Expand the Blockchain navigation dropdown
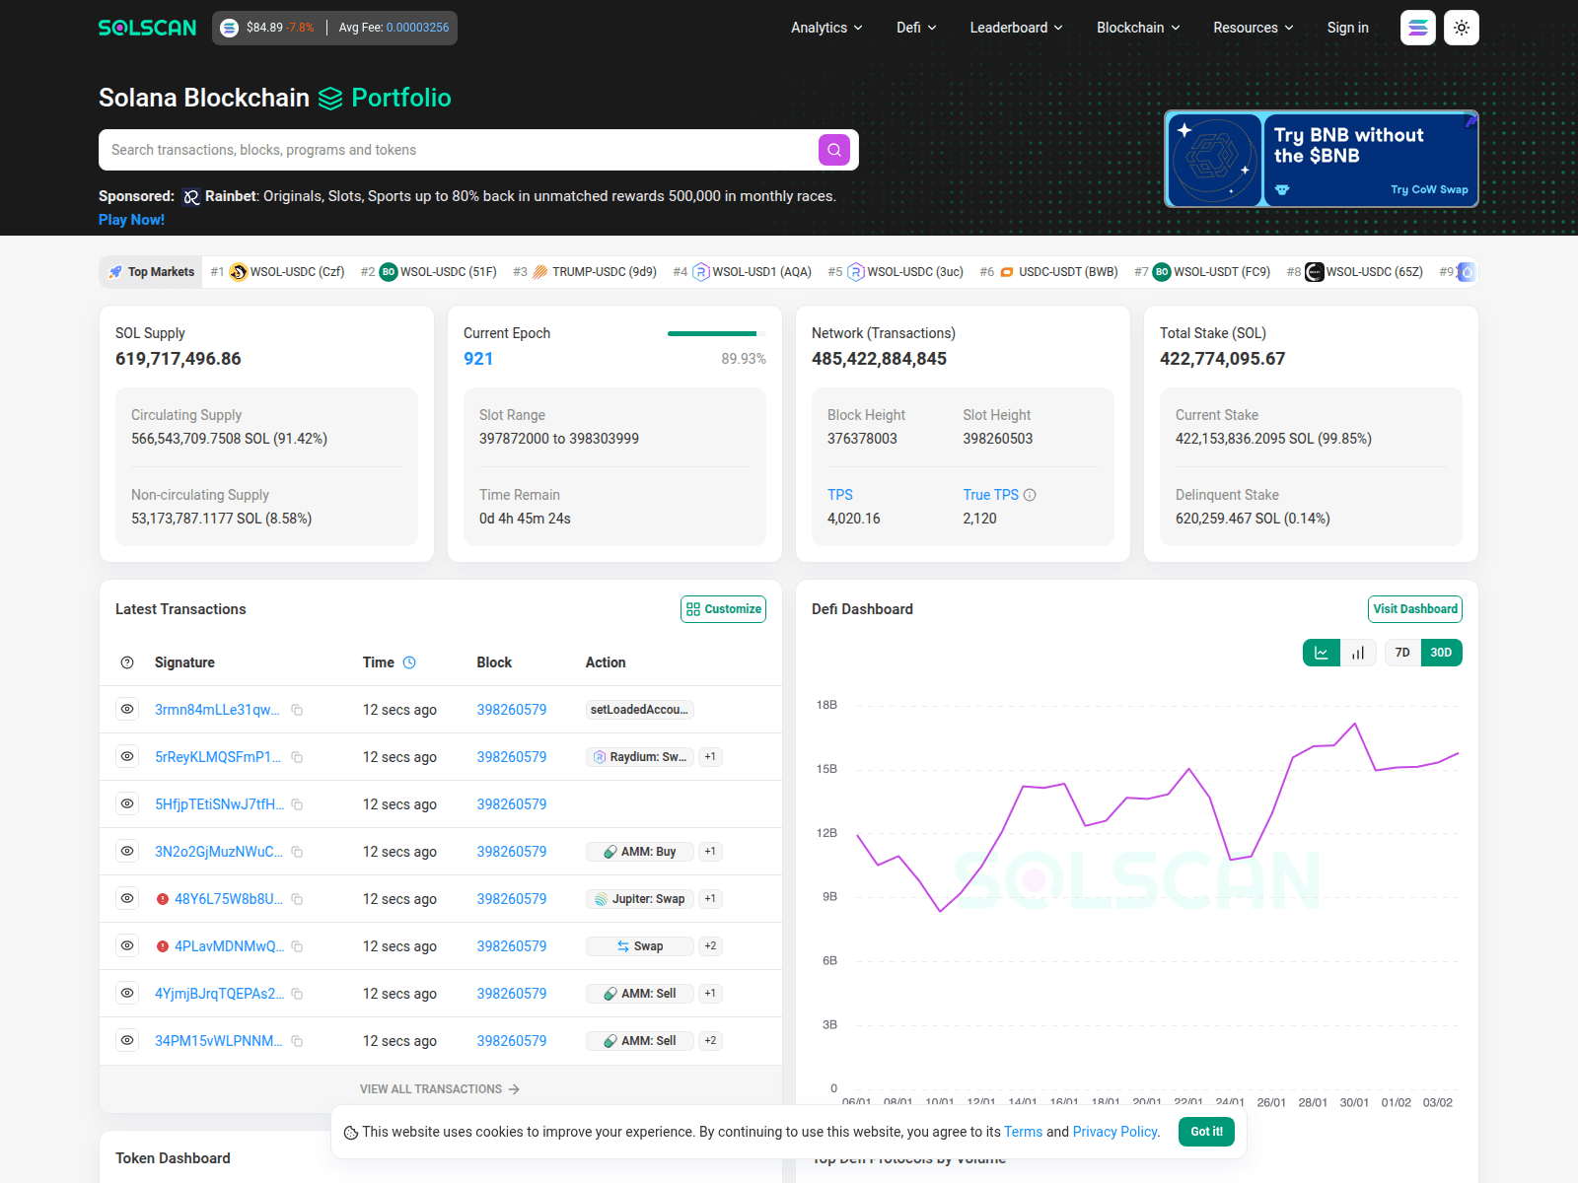The width and height of the screenshot is (1578, 1183). pyautogui.click(x=1137, y=28)
